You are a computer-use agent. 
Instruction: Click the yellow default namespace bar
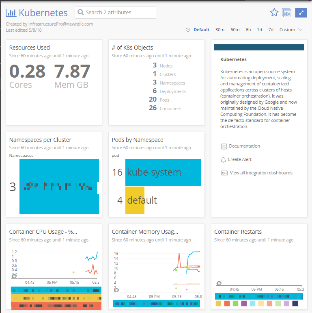pyautogui.click(x=135, y=200)
